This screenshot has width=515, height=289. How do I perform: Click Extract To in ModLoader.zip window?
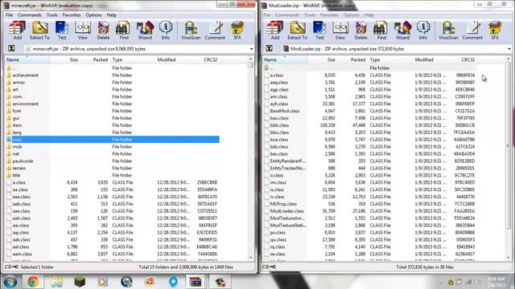[298, 31]
